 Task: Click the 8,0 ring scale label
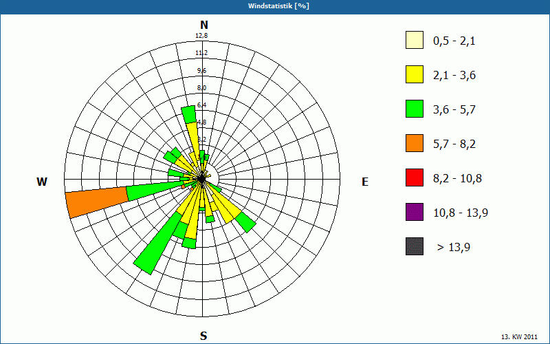pos(201,88)
